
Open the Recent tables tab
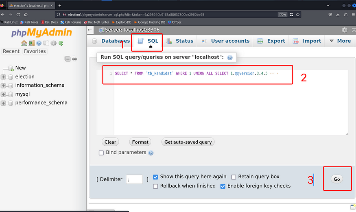[11, 51]
